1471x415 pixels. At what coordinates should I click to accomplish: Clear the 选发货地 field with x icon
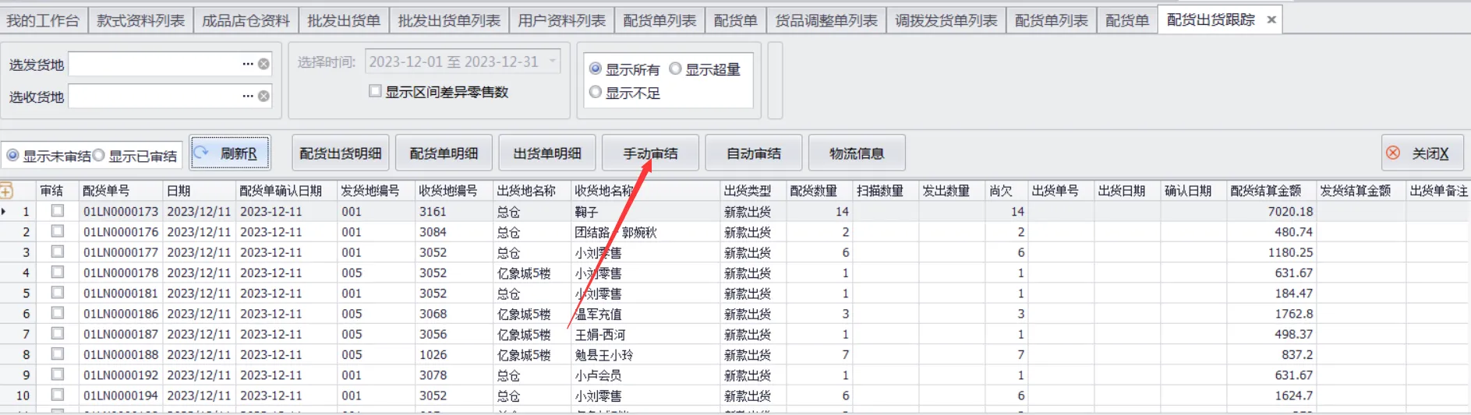point(264,64)
